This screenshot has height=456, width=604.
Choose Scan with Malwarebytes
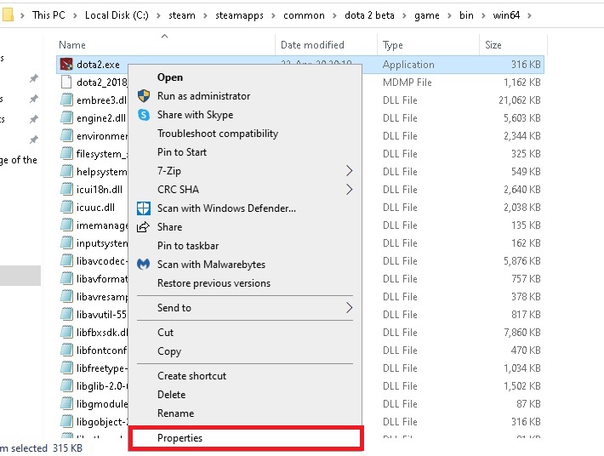click(245, 265)
